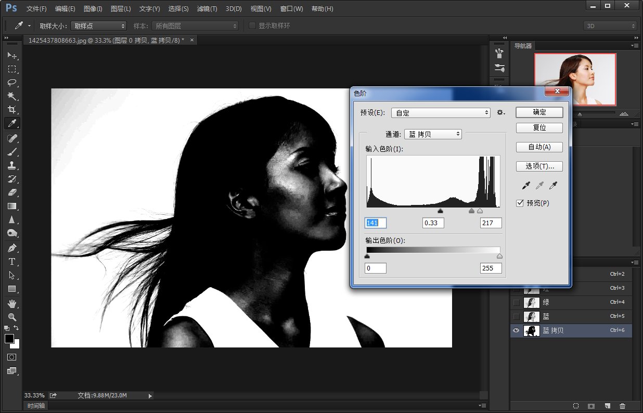
Task: Click the 确定 button in Levels
Action: [x=539, y=112]
